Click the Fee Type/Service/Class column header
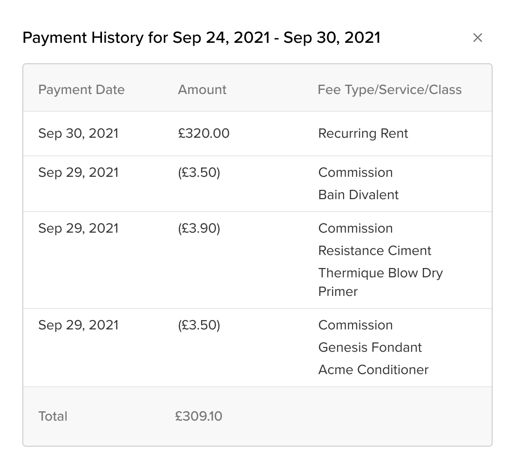This screenshot has width=515, height=469. pos(389,89)
